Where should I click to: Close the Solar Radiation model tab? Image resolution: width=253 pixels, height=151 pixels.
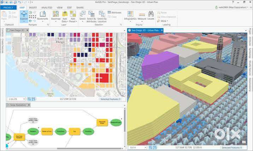pyautogui.click(x=29, y=105)
